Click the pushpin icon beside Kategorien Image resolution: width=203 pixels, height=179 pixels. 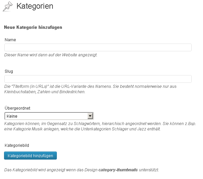(8, 6)
